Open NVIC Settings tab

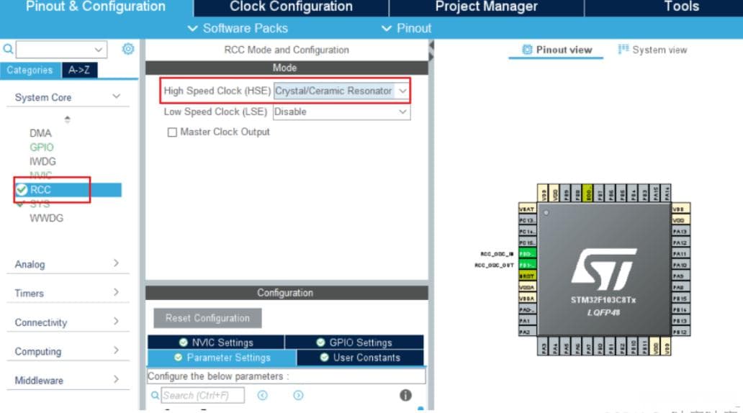pos(216,342)
